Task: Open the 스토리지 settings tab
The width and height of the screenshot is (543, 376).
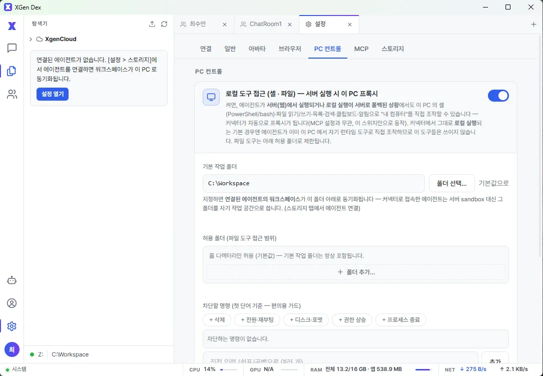Action: [393, 49]
